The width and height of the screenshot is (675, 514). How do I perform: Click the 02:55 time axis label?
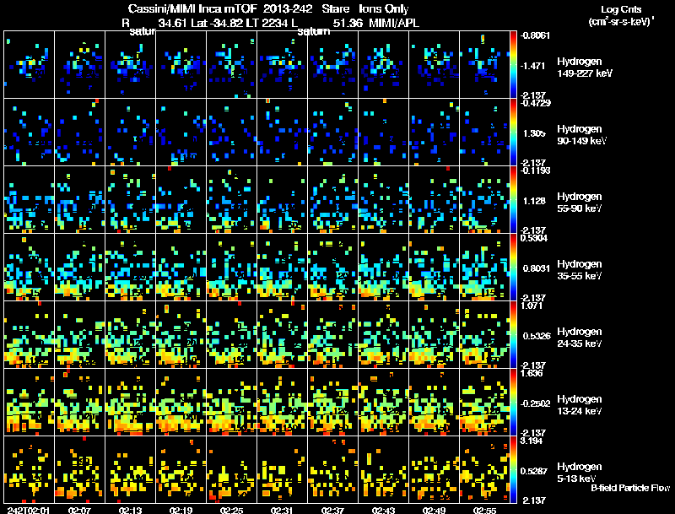[484, 510]
